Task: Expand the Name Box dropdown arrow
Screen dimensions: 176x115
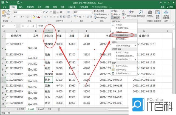Action: pyautogui.click(x=15, y=26)
